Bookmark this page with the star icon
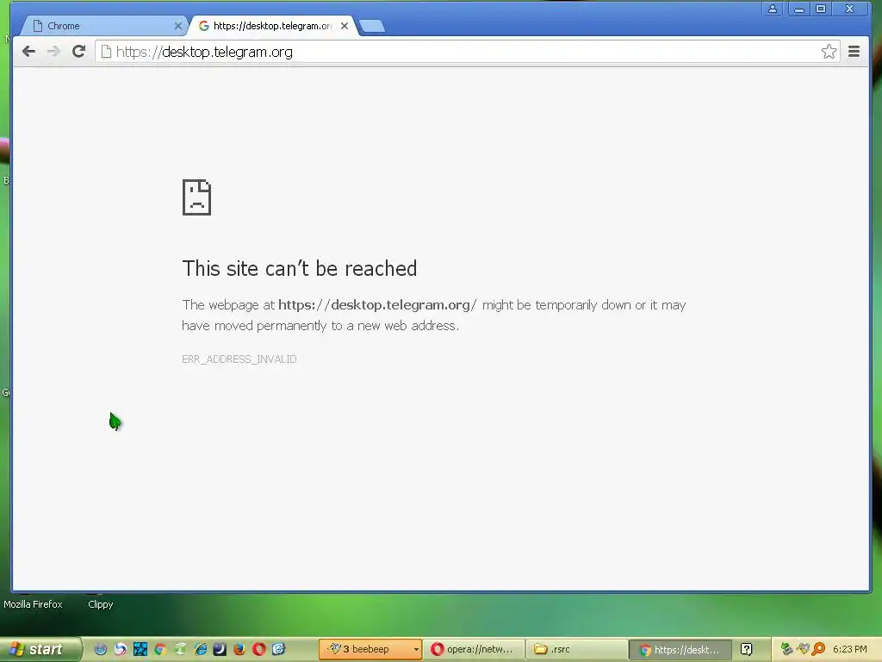This screenshot has width=882, height=662. tap(829, 52)
